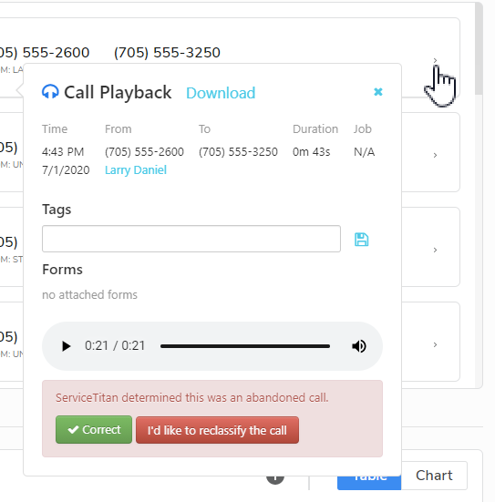Click (705) 555-3250 in the background call list header
Image resolution: width=495 pixels, height=502 pixels.
(x=167, y=53)
